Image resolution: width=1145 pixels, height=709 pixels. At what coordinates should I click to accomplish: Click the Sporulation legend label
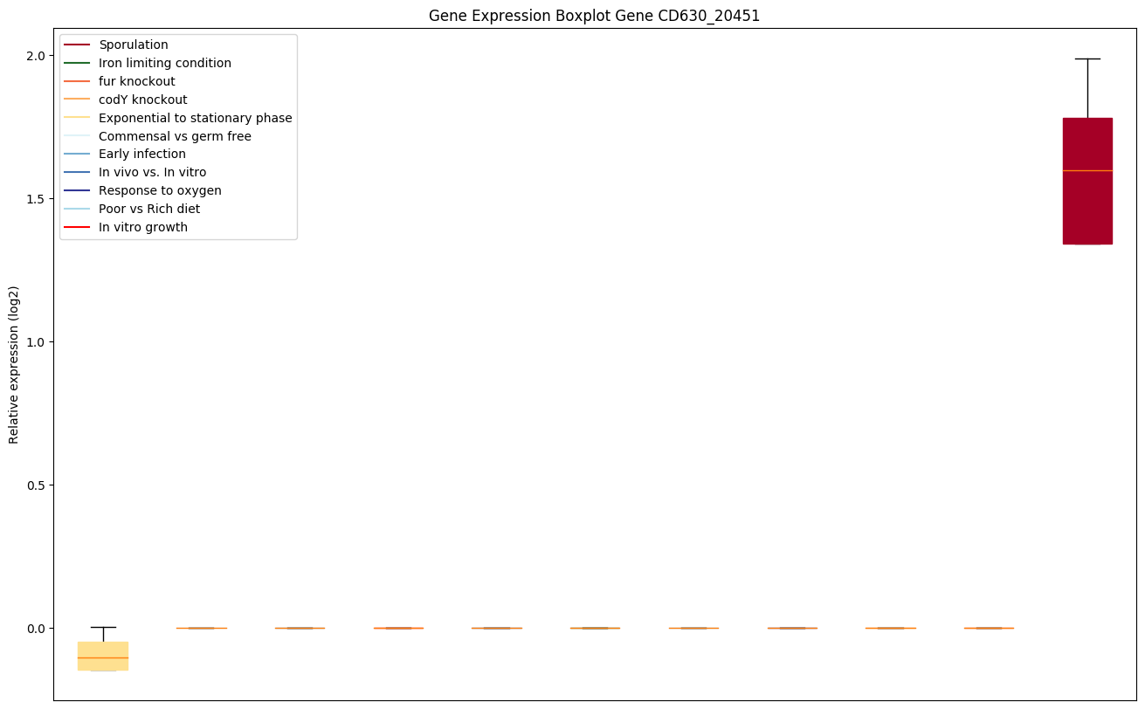pos(133,45)
